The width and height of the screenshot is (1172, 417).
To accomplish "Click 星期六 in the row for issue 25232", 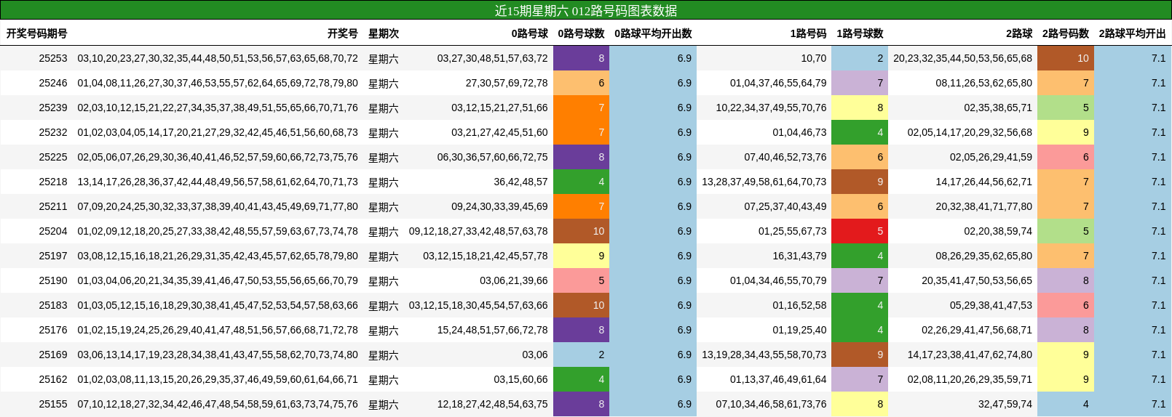I will click(383, 133).
